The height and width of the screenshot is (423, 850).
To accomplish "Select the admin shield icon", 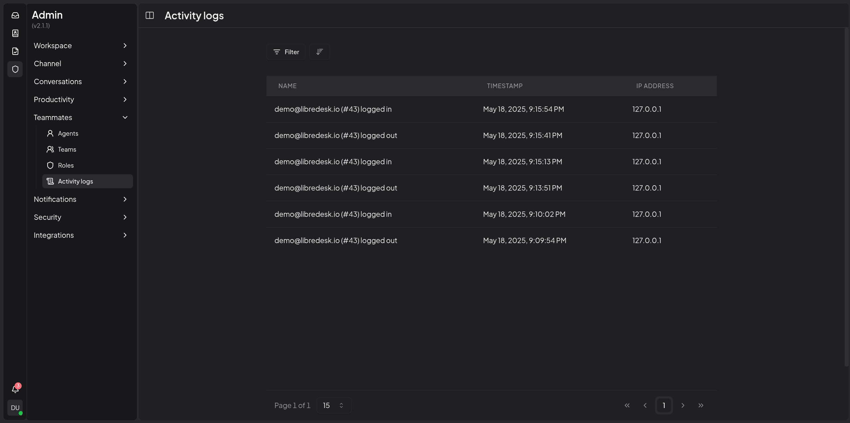I will (15, 69).
